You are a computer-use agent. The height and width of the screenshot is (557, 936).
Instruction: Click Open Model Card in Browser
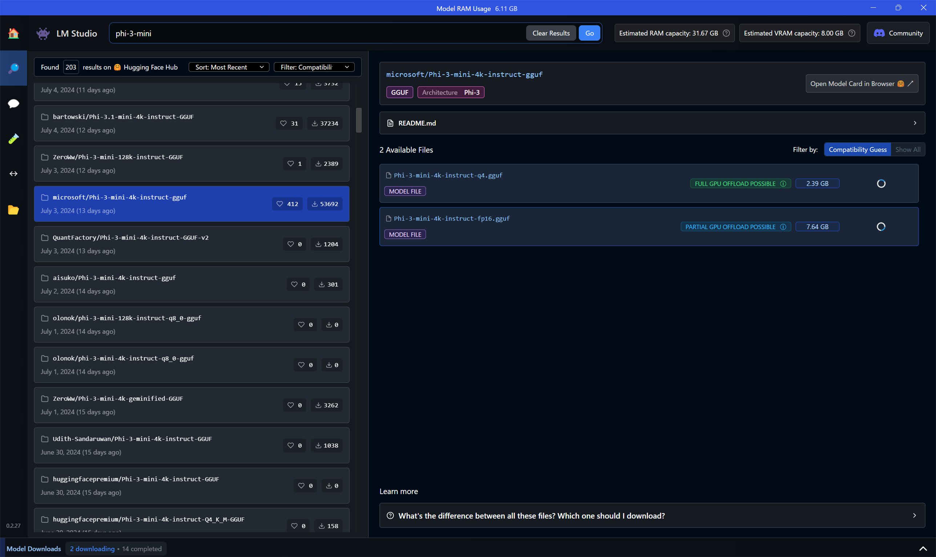[x=862, y=83]
